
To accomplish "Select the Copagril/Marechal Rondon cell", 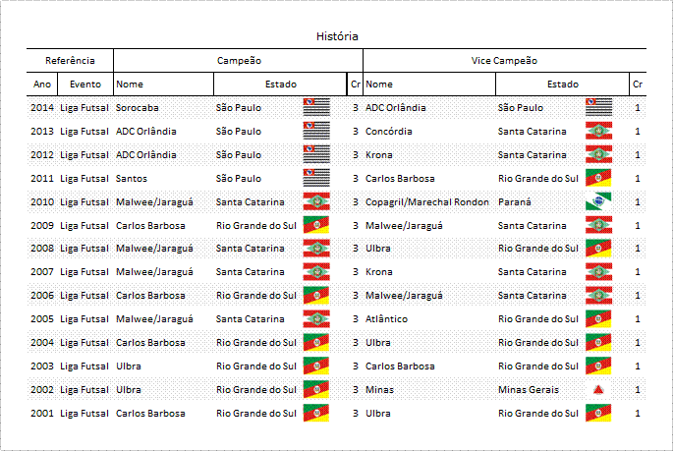I will tap(427, 202).
